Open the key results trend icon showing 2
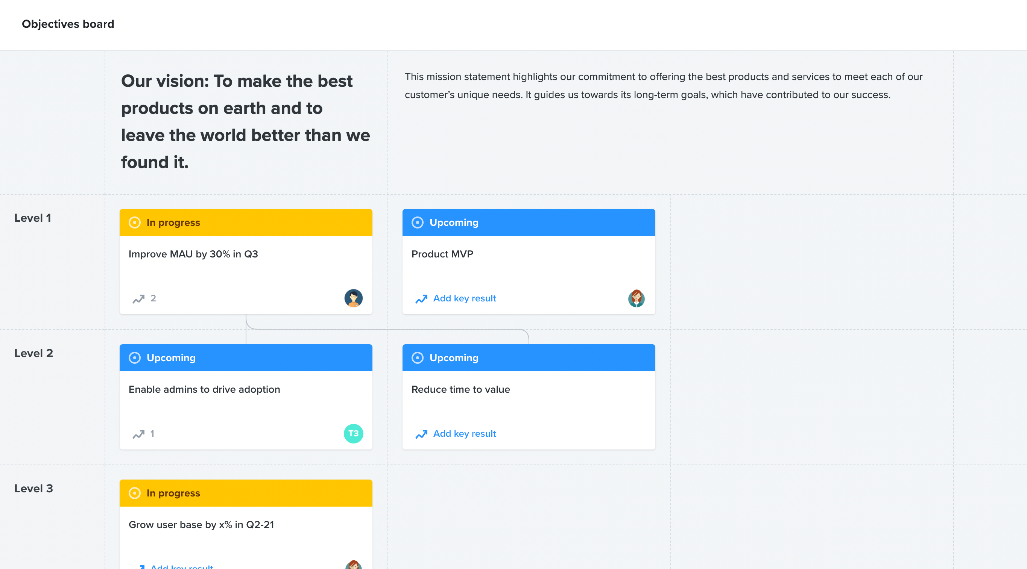The image size is (1027, 569). click(x=138, y=299)
